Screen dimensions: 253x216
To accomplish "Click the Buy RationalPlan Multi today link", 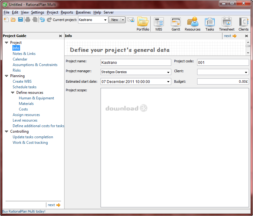I will coord(24,211).
